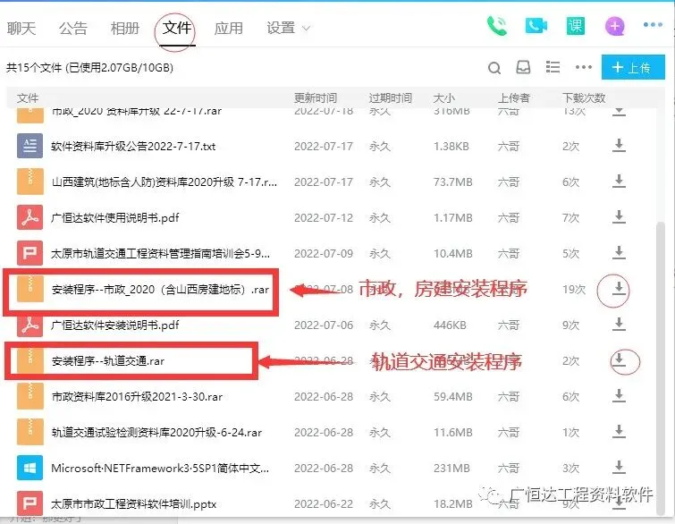Download 安装程序--市政_2020 rar file
The height and width of the screenshot is (524, 675).
(619, 289)
